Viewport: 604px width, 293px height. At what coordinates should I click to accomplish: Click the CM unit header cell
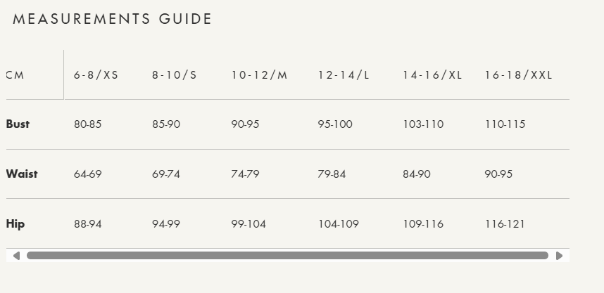click(x=15, y=75)
